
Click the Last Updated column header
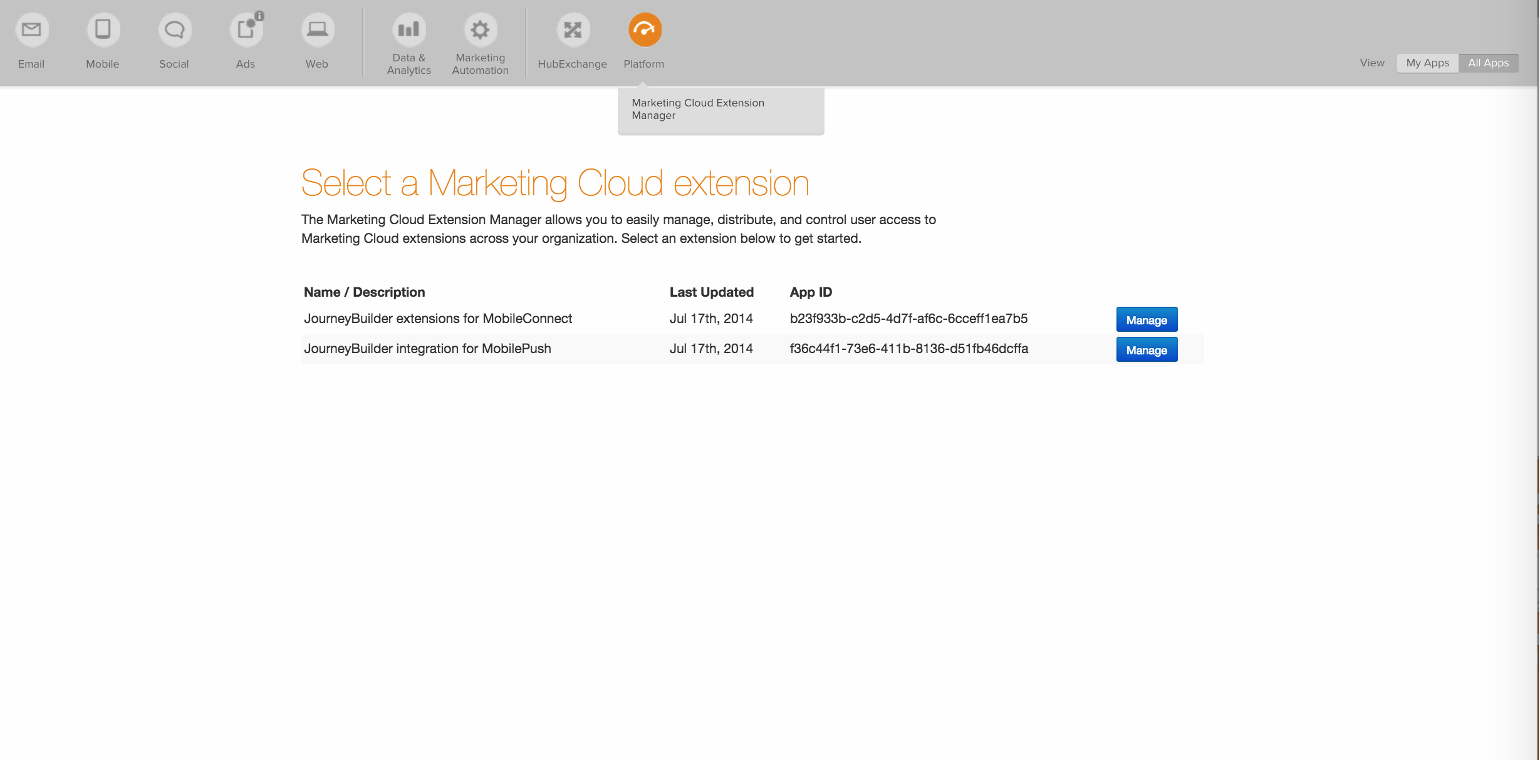pos(711,292)
